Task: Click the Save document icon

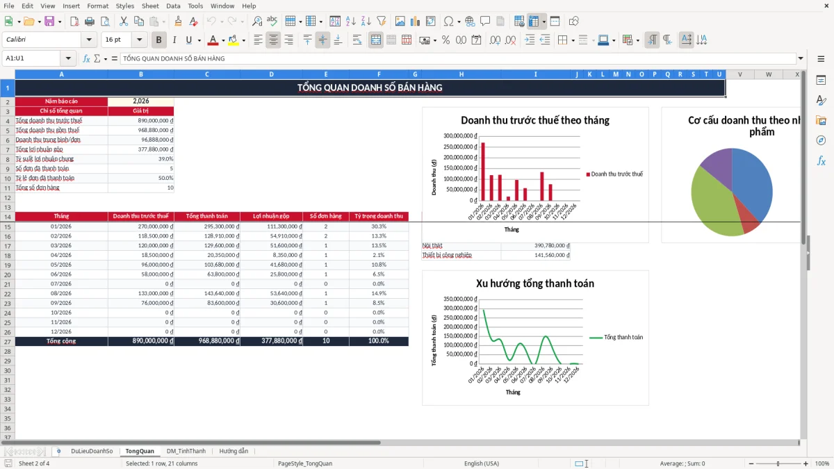Action: coord(49,22)
